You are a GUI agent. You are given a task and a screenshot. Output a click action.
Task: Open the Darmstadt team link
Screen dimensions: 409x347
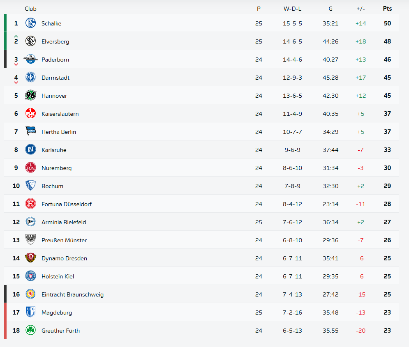tap(55, 78)
